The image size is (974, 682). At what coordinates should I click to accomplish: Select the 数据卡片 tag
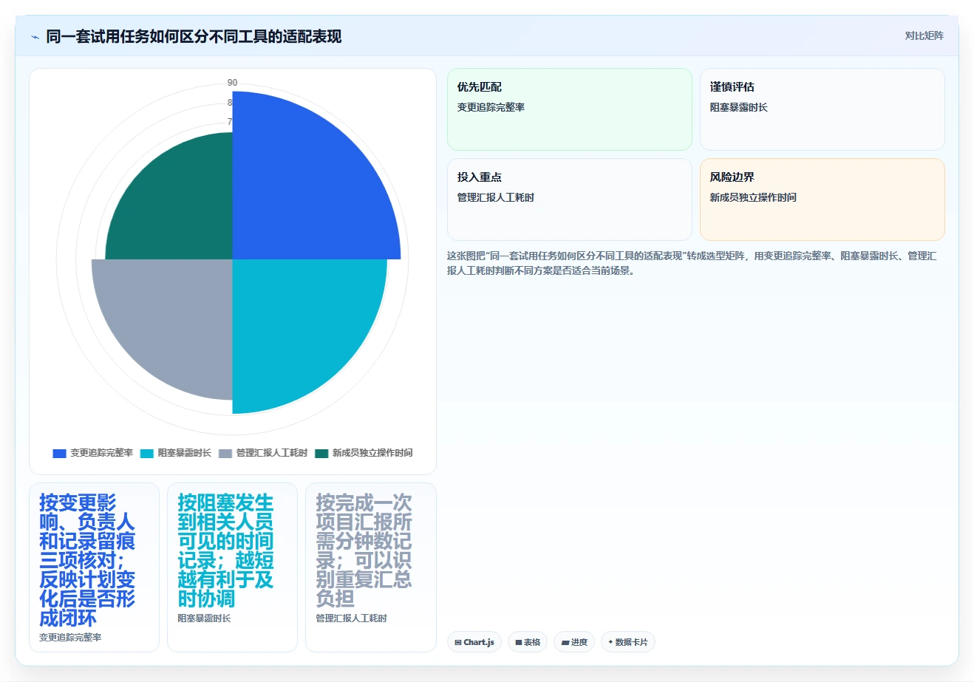coord(628,642)
